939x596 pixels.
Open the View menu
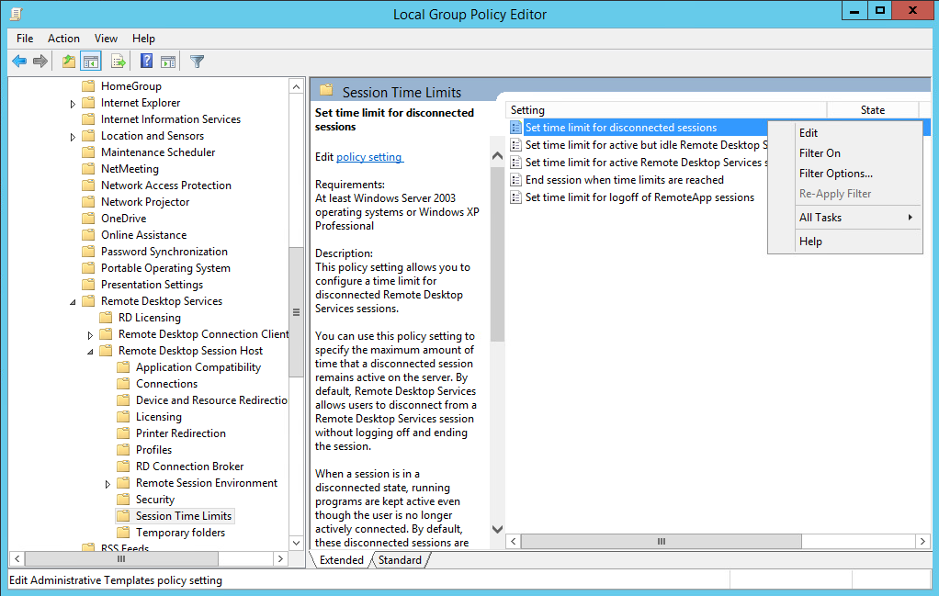click(106, 39)
